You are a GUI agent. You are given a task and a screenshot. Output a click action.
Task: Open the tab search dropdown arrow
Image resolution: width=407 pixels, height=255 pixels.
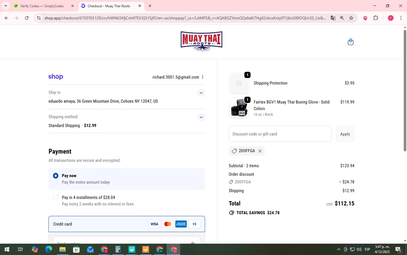click(6, 6)
